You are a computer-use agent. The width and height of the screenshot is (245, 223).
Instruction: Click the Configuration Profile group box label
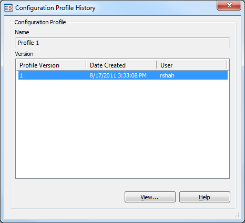[x=40, y=22]
